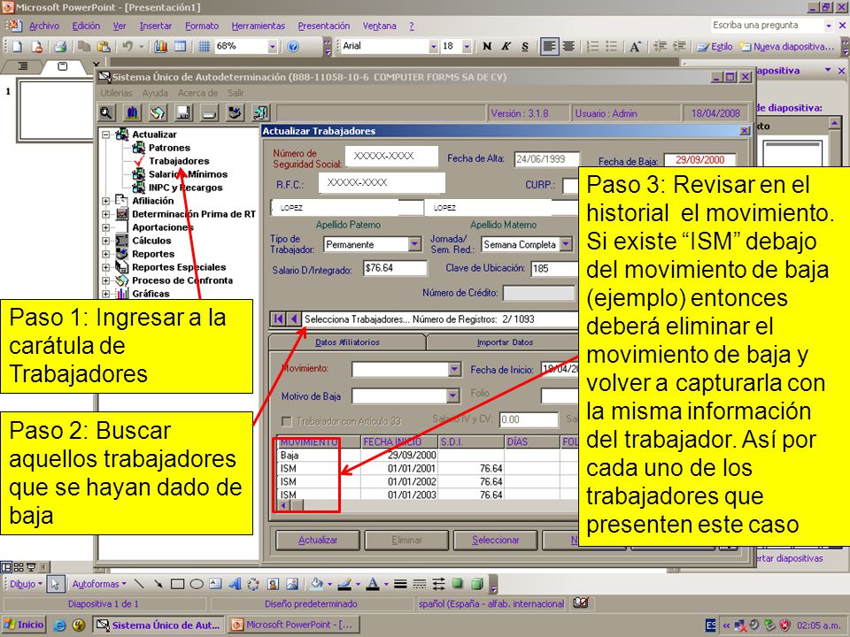Check the Trabajador con Artículo 33 box

coord(286,421)
